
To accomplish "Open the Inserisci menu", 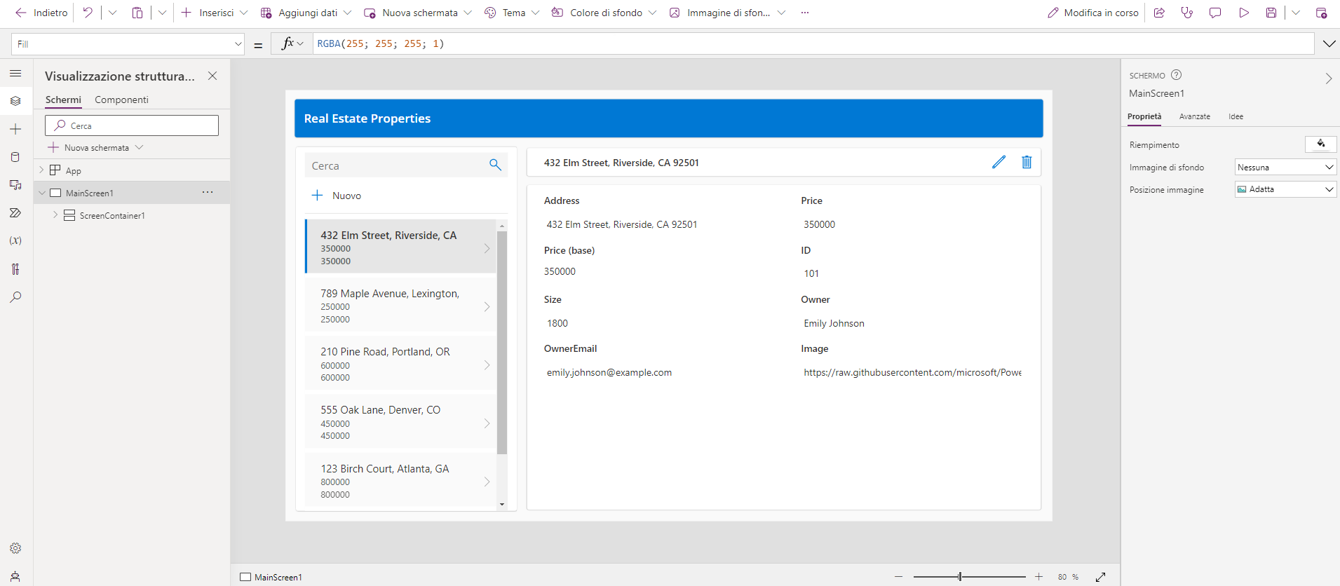I will [215, 13].
